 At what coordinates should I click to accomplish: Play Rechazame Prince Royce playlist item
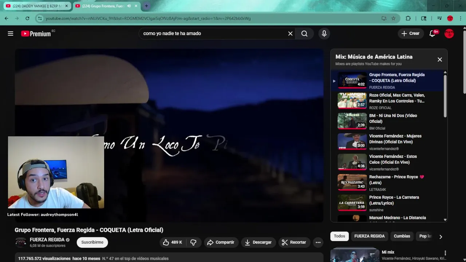tap(387, 182)
